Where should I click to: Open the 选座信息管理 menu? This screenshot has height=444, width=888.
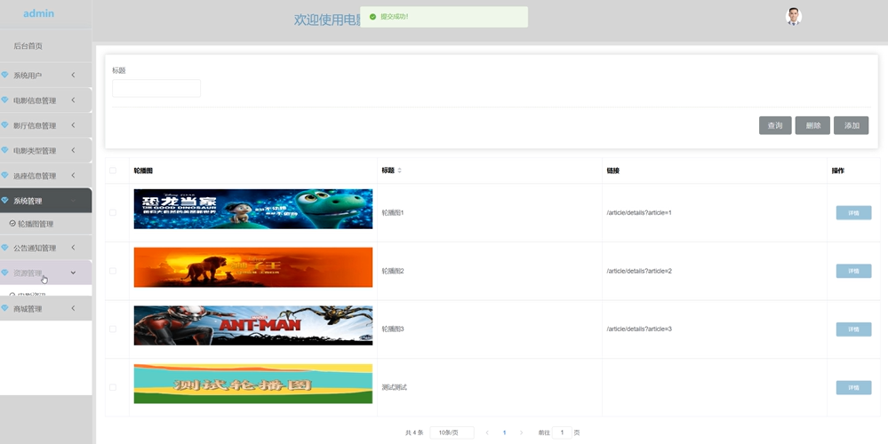coord(46,175)
